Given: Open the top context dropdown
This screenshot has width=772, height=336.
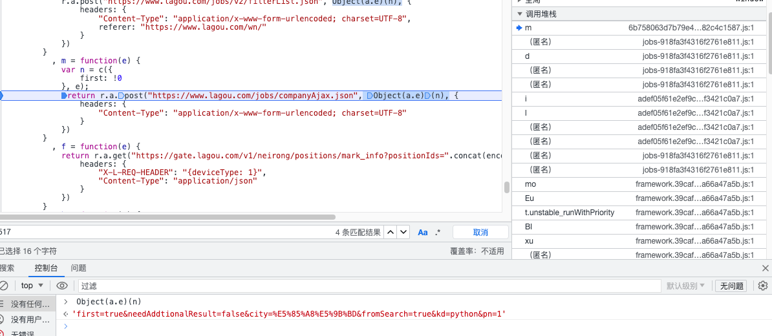Looking at the screenshot, I should 32,286.
